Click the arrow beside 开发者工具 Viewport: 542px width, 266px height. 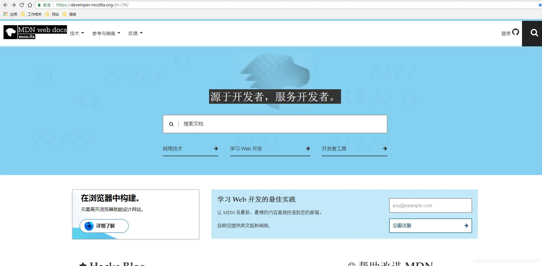pyautogui.click(x=385, y=148)
